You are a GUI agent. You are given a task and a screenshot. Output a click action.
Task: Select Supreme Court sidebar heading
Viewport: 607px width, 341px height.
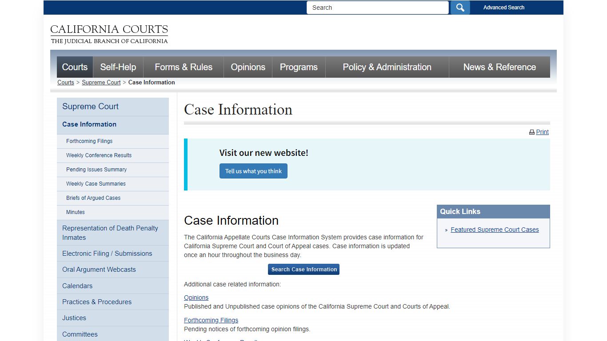[x=113, y=107]
